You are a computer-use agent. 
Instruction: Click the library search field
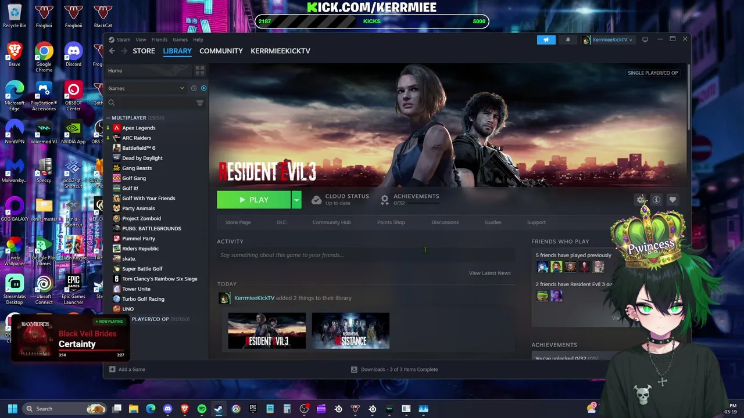pos(150,103)
